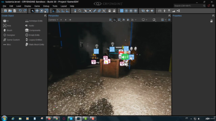Click the magnifier search icon in toolbar
Image resolution: width=216 pixels, height=121 pixels.
[80, 11]
